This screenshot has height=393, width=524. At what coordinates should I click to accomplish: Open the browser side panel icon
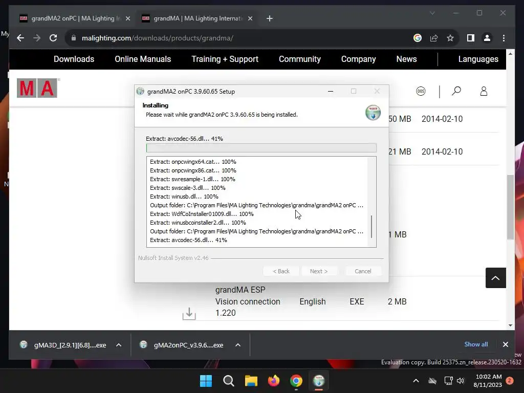[x=471, y=38]
